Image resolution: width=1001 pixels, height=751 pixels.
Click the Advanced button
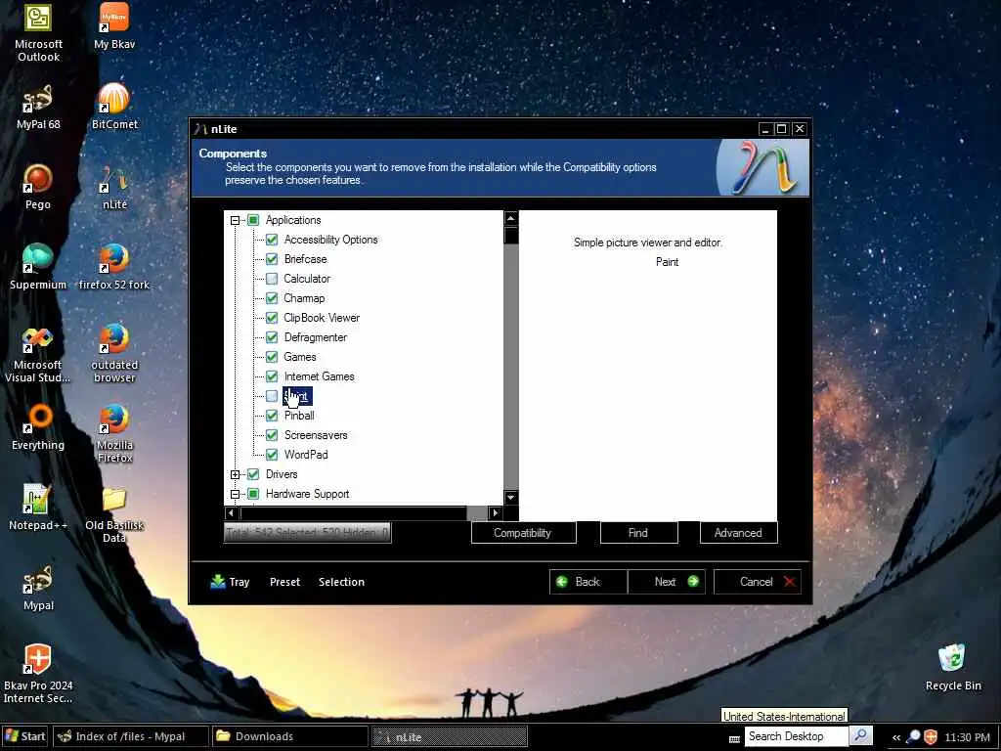[739, 533]
